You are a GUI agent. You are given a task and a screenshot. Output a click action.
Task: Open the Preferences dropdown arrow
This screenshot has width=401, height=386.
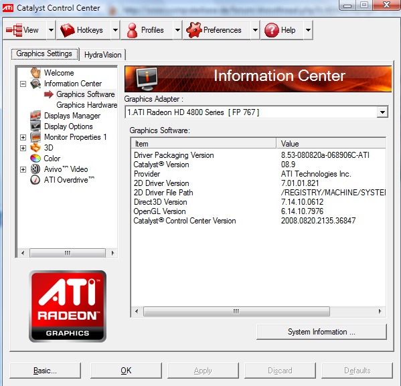[255, 30]
